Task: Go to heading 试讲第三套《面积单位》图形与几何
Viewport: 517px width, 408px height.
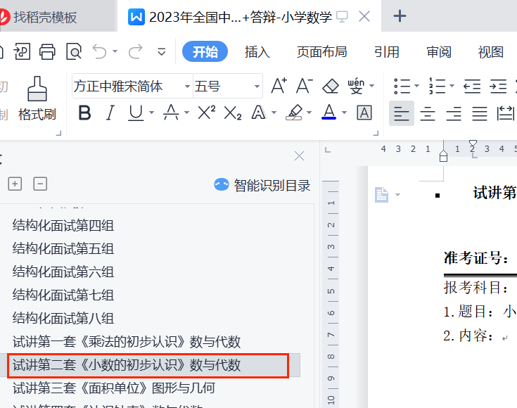Action: point(114,388)
